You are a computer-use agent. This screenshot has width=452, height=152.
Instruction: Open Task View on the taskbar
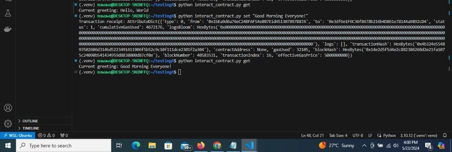[x=119, y=145]
